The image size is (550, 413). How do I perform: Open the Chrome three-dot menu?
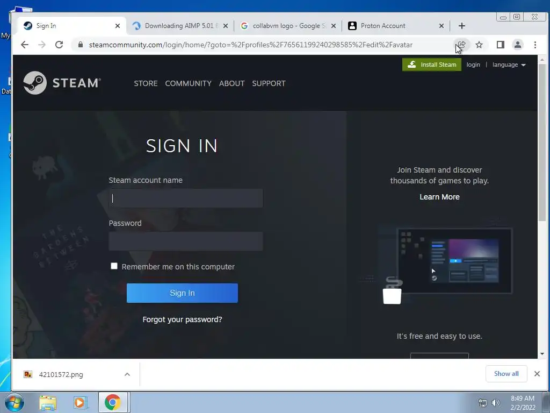[535, 45]
